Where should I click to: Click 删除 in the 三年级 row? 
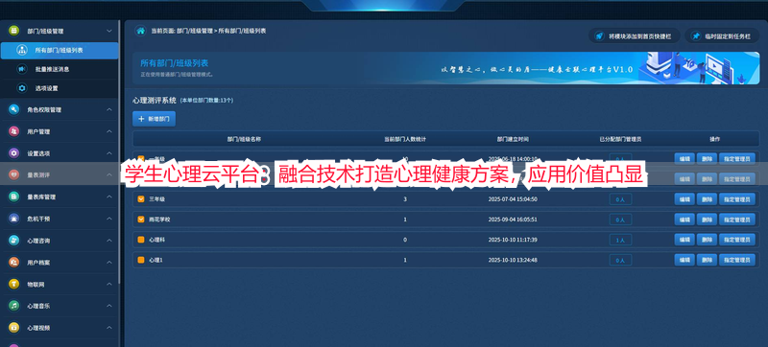(x=707, y=199)
